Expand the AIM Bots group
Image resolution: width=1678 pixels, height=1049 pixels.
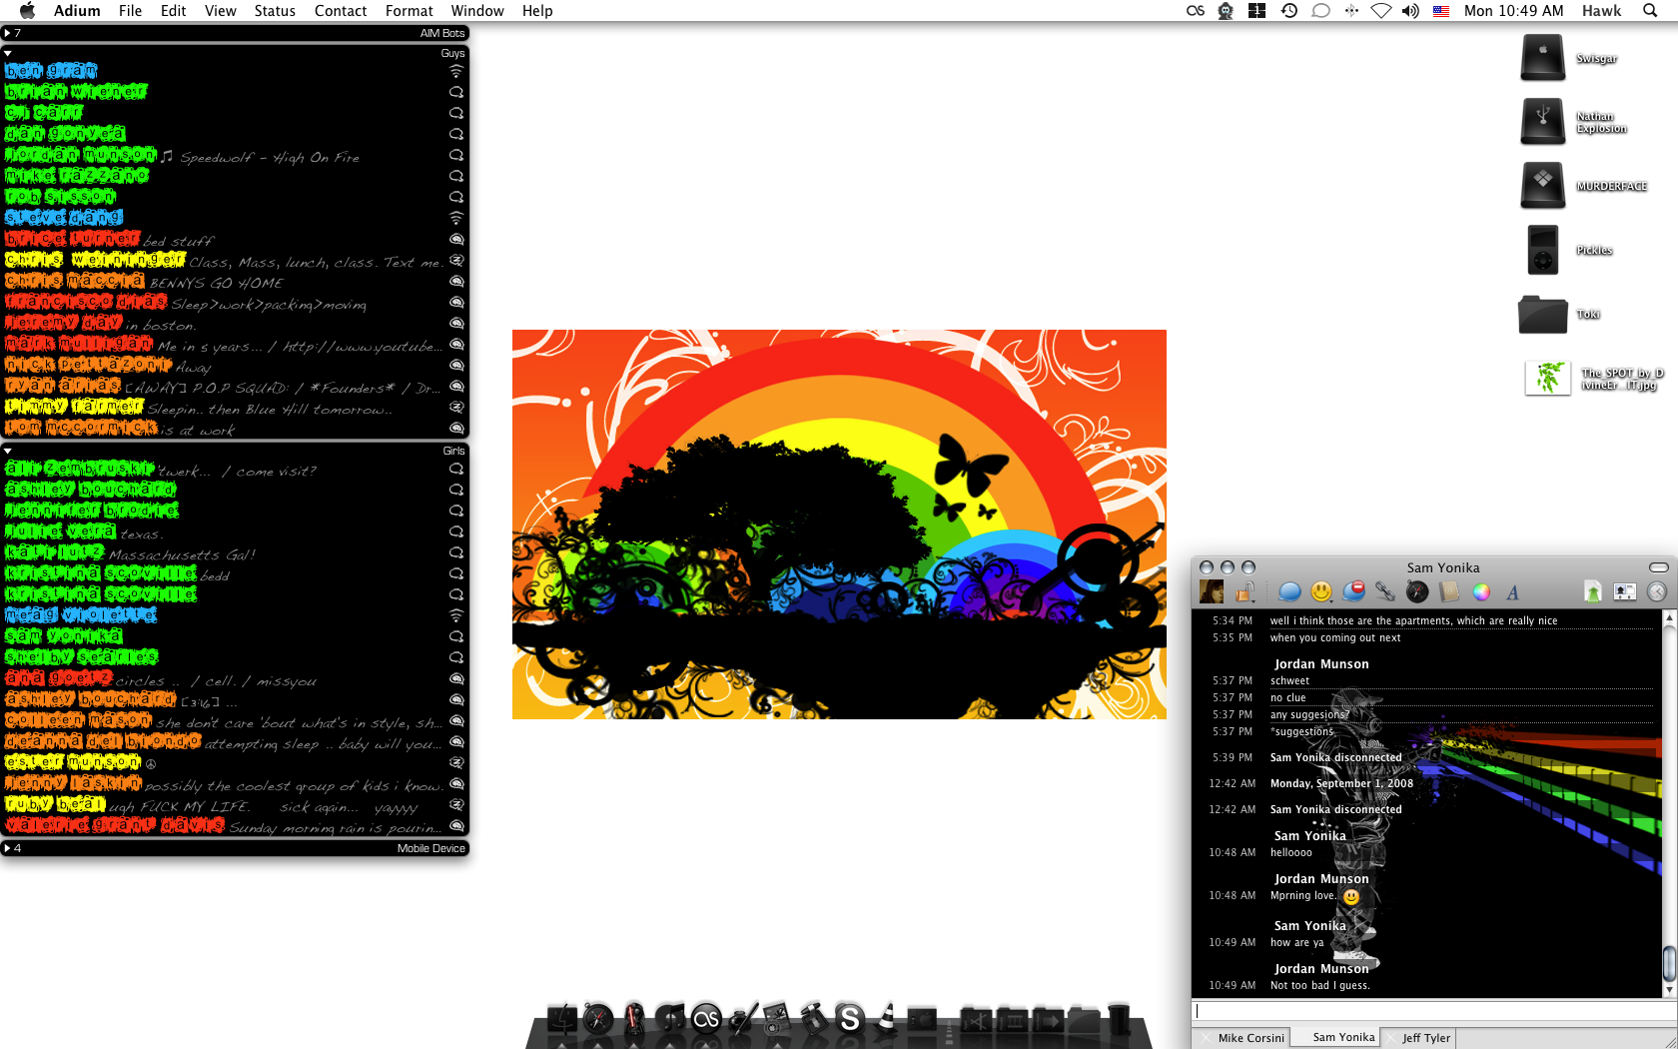coord(8,33)
